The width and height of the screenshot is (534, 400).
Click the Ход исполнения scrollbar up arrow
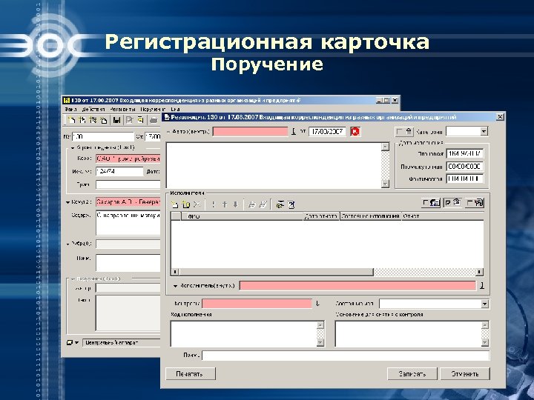(320, 325)
